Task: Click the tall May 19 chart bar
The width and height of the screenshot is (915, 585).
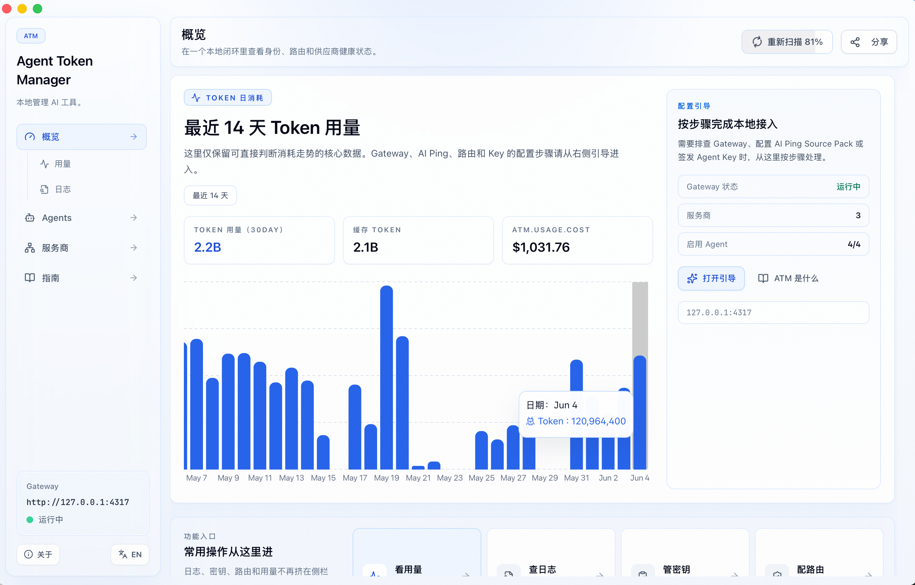Action: [x=386, y=377]
